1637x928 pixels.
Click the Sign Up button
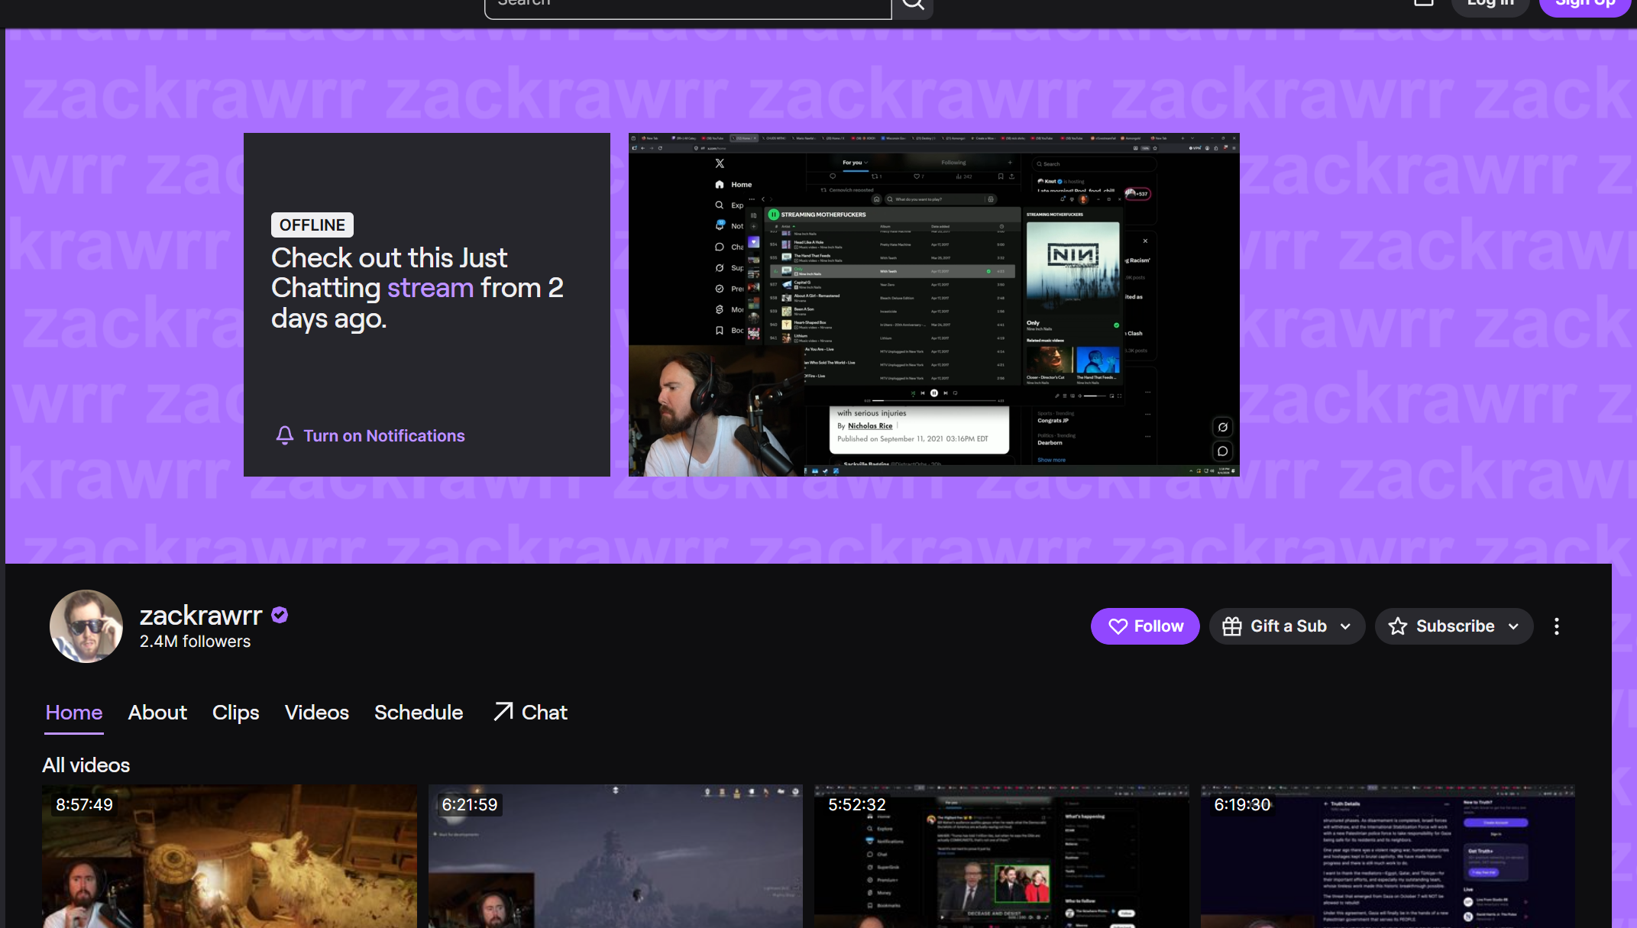[x=1585, y=5]
